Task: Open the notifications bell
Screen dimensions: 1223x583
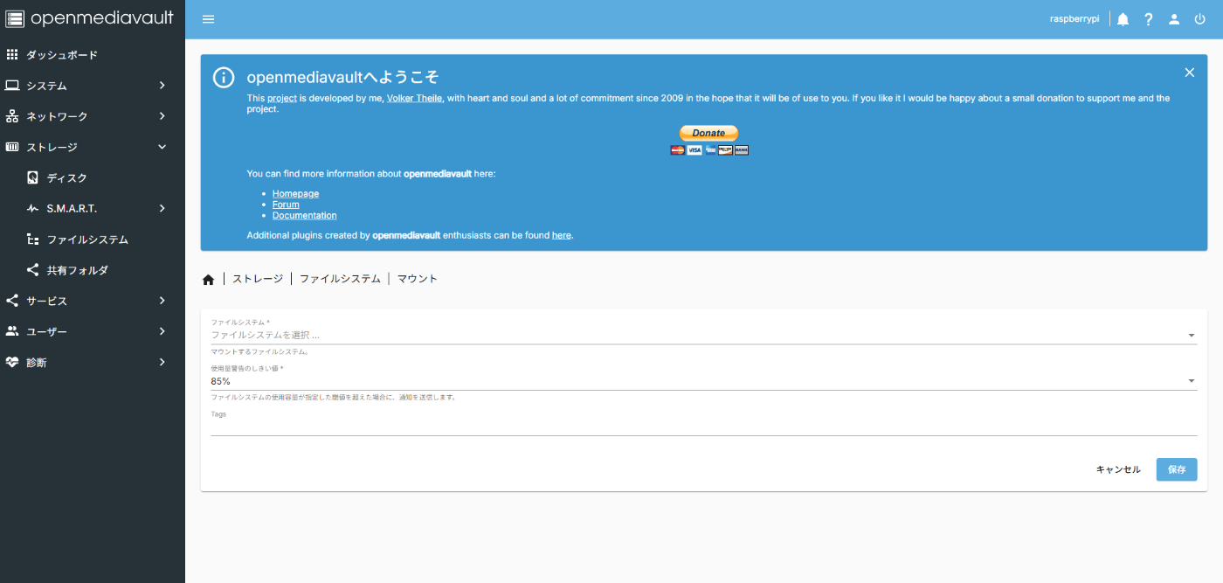Action: [x=1123, y=19]
